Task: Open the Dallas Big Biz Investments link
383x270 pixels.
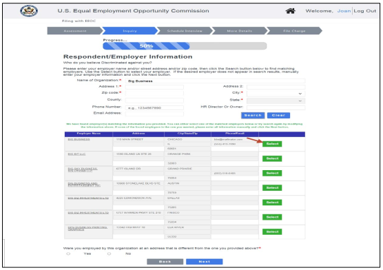Action: coord(88,198)
